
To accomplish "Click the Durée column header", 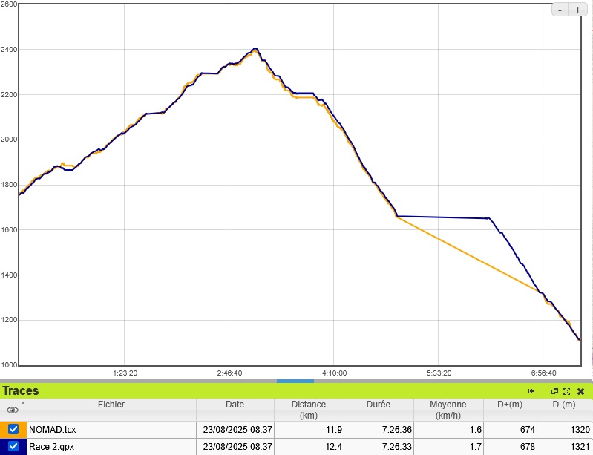I will click(378, 405).
